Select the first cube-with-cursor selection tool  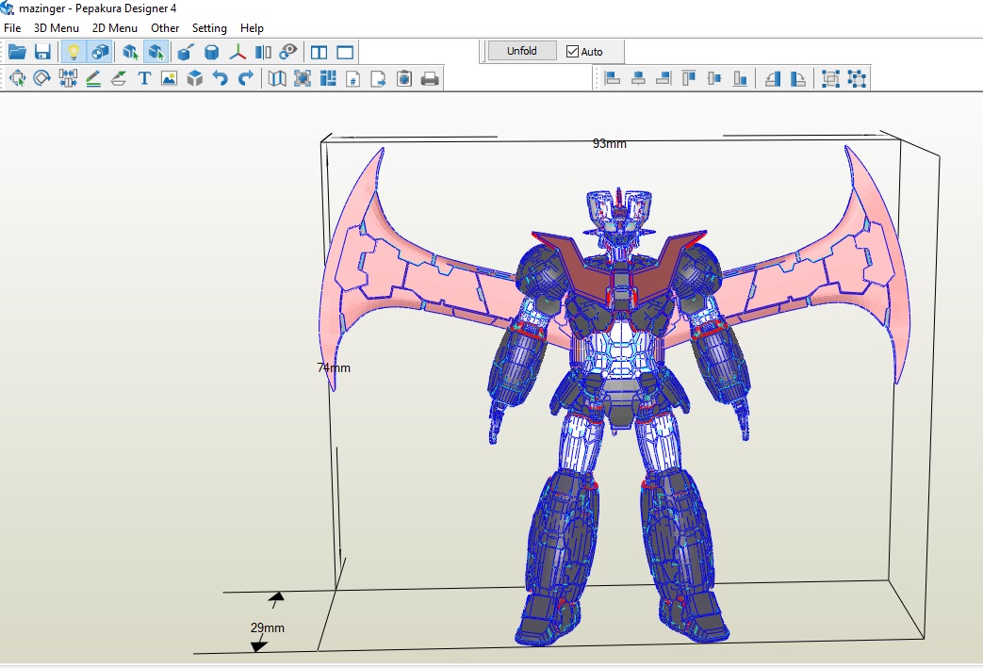(130, 52)
